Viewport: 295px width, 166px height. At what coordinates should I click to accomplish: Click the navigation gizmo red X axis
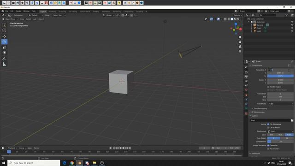(x=241, y=29)
